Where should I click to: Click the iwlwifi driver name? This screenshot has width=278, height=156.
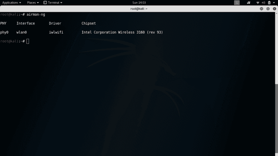click(56, 32)
